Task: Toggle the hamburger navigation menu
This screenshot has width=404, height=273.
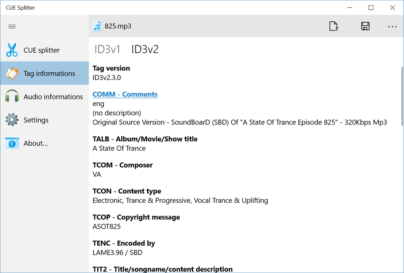Action: 11,26
